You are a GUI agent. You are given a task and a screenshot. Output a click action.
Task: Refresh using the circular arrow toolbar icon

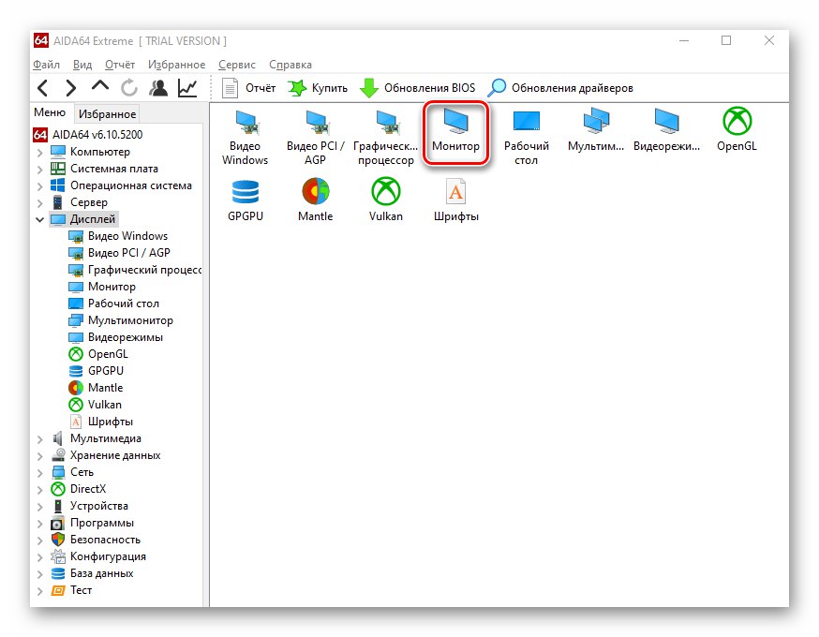click(128, 87)
